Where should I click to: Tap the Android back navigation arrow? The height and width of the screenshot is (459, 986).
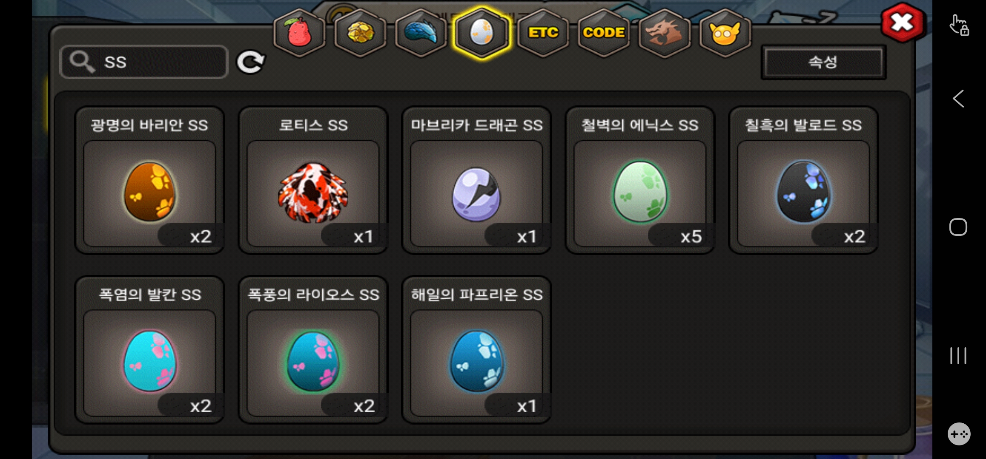click(958, 99)
